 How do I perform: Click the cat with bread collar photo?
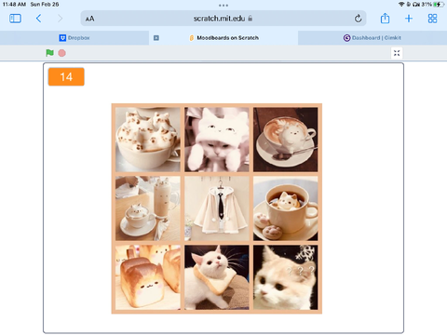click(x=217, y=277)
